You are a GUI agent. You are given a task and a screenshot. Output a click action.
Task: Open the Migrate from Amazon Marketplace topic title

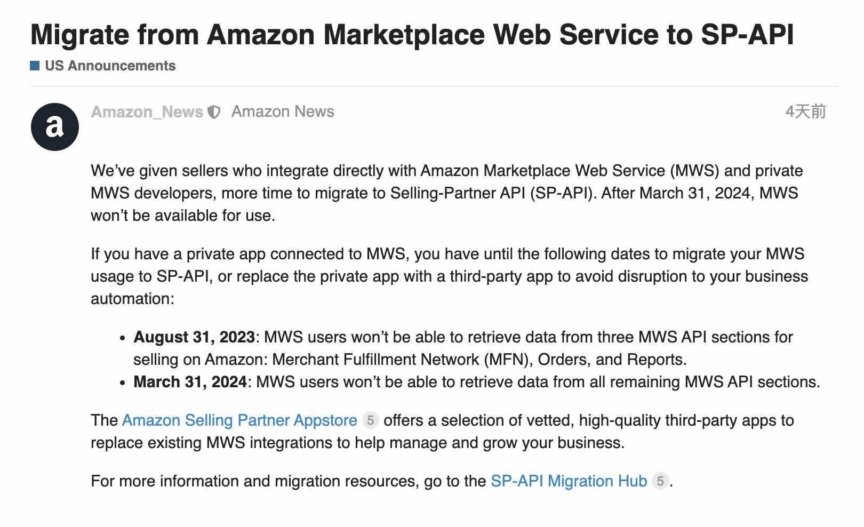(x=412, y=35)
